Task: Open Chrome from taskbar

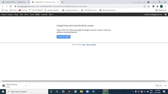Action: 106,92
